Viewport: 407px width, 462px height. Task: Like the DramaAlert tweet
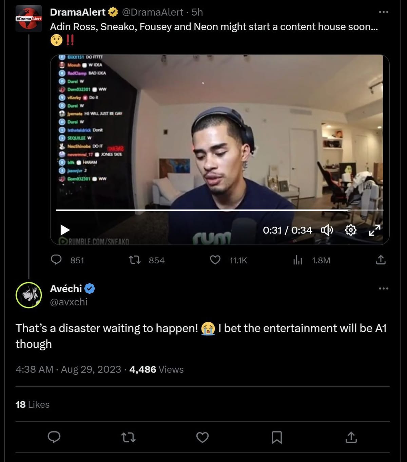pyautogui.click(x=215, y=259)
